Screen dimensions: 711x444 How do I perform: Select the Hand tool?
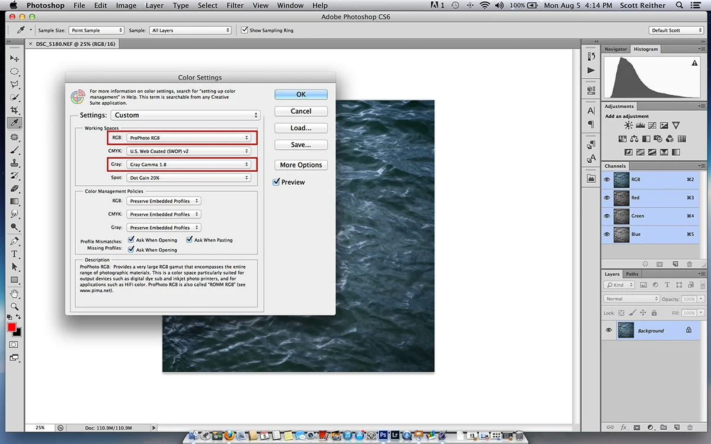tap(15, 294)
